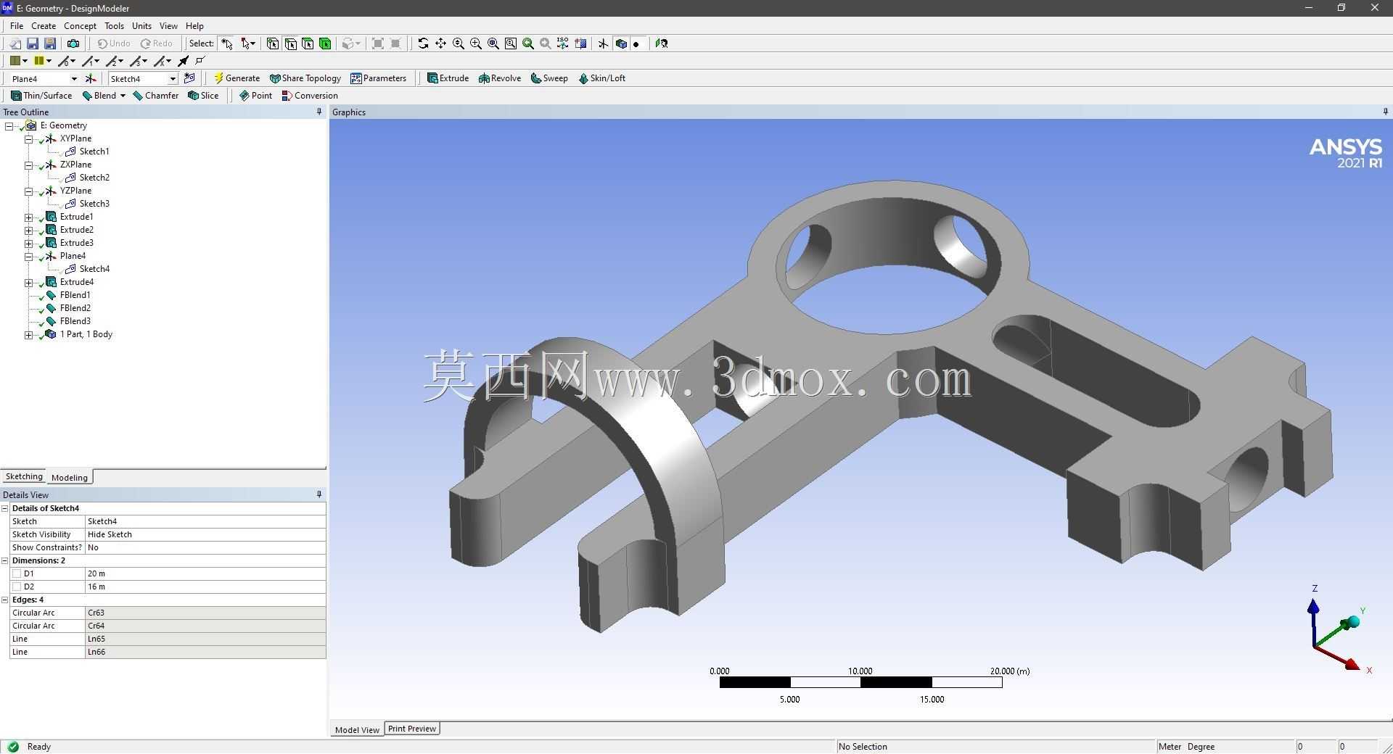The width and height of the screenshot is (1393, 754).
Task: Open the Sketch4 active sketch dropdown
Action: (x=173, y=78)
